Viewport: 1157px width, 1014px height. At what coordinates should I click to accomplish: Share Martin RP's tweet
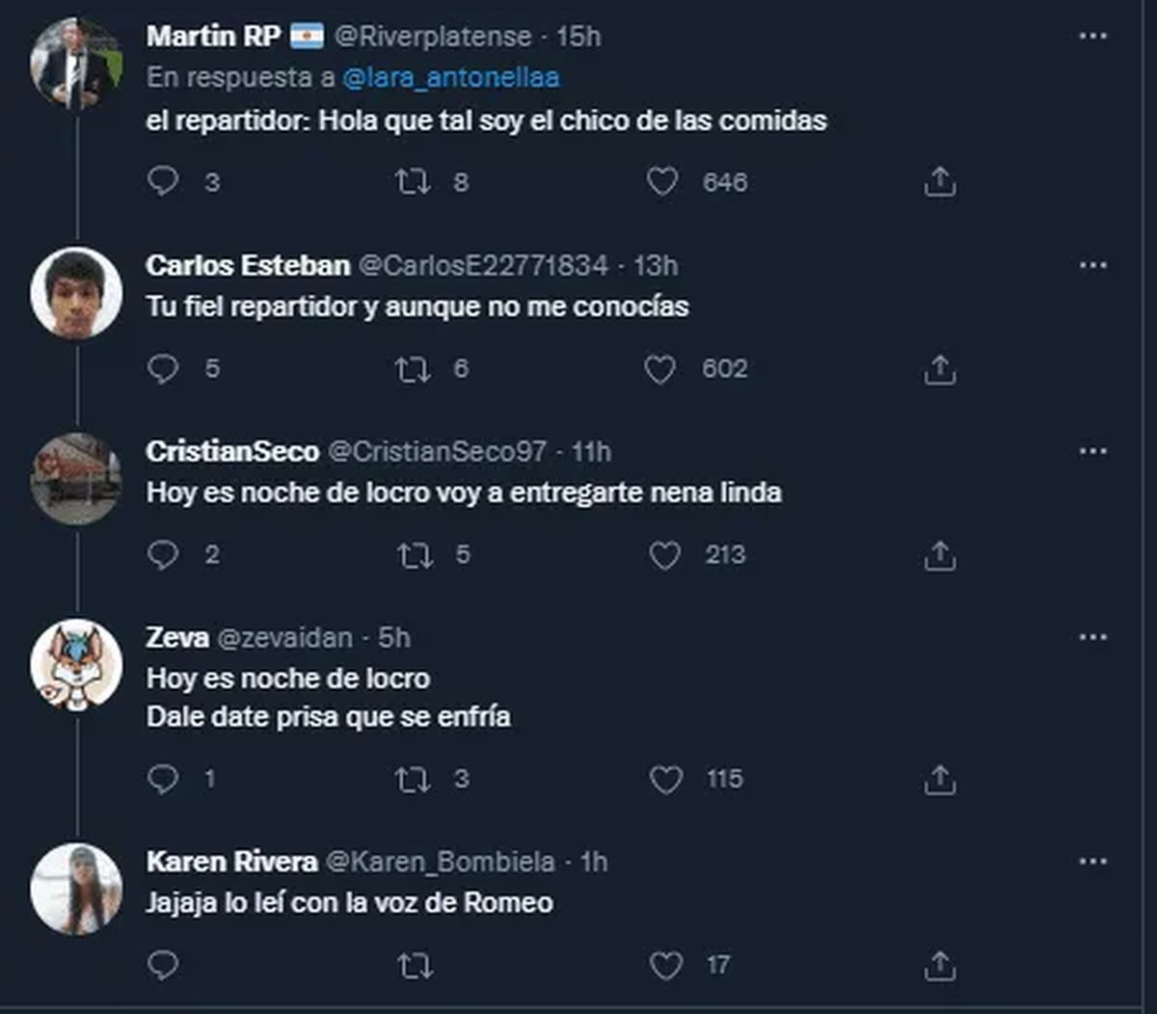click(x=939, y=181)
